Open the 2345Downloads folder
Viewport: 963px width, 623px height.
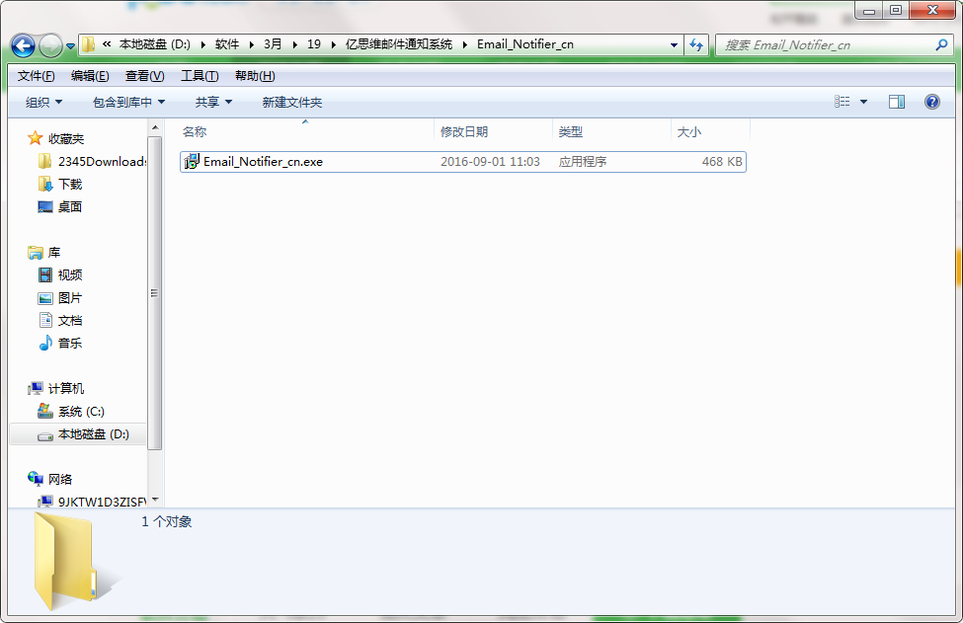tap(91, 161)
